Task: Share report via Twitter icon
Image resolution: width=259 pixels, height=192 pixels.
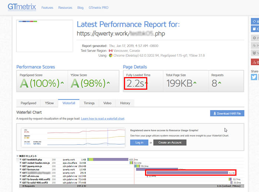Action: point(254,77)
